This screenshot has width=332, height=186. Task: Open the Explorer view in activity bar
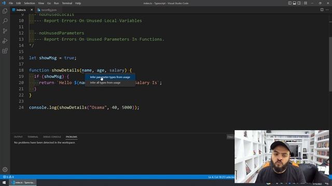[x=5, y=11]
